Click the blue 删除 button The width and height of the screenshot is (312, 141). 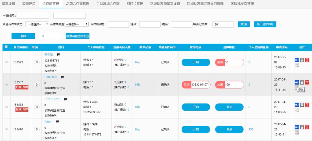pyautogui.click(x=23, y=36)
